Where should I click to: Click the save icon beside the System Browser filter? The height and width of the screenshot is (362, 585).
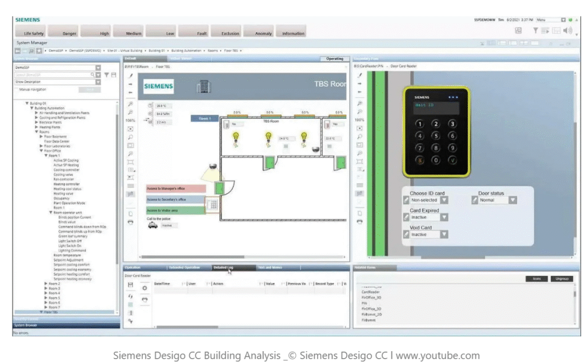tap(114, 75)
